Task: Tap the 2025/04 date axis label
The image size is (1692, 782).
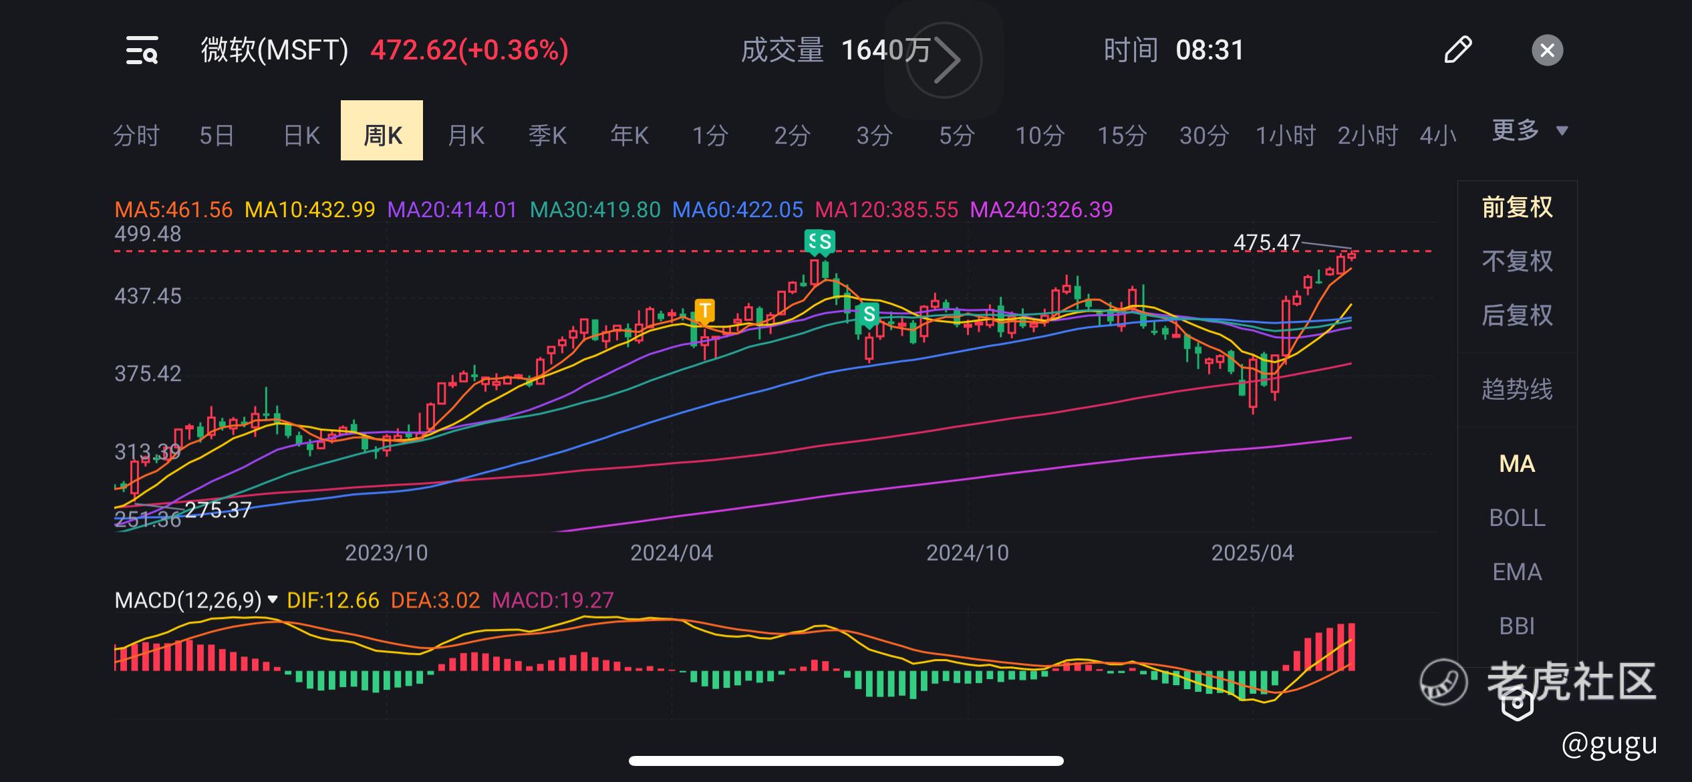Action: pos(1252,553)
